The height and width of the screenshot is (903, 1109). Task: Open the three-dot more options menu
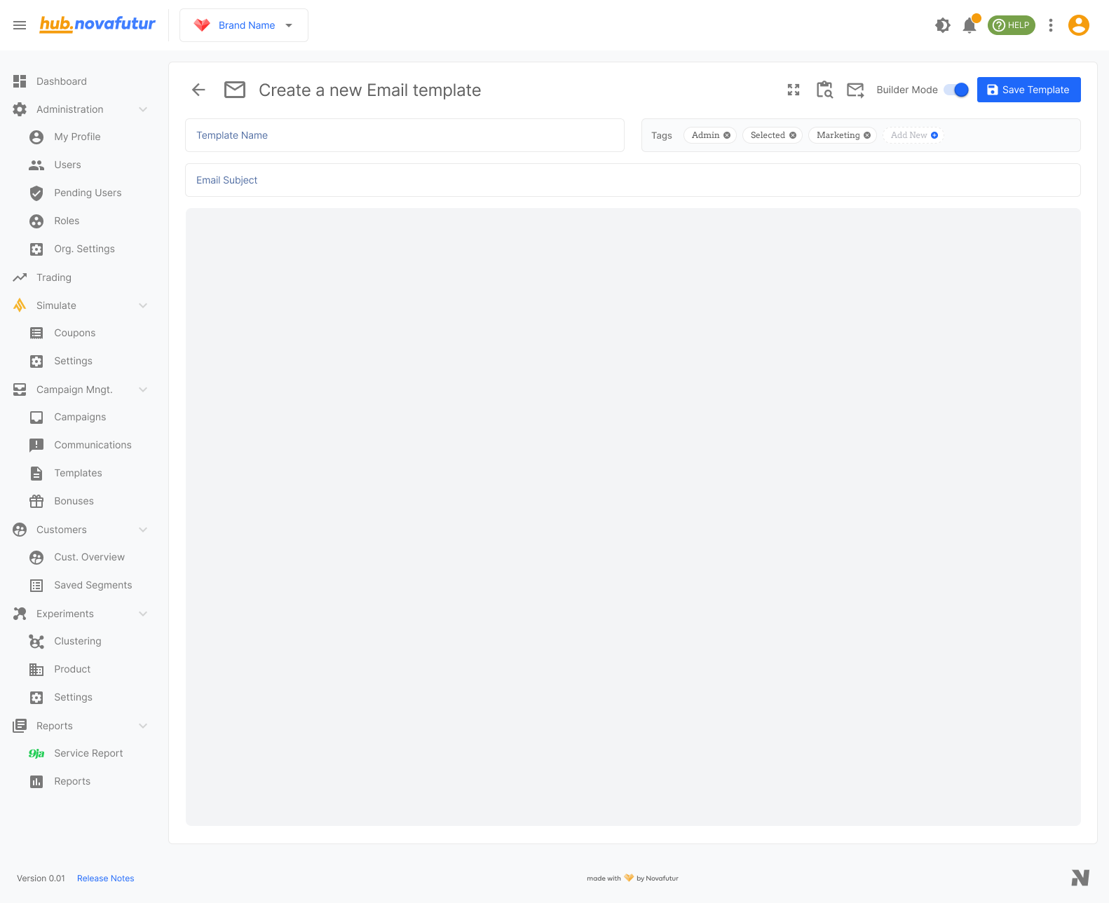1050,25
